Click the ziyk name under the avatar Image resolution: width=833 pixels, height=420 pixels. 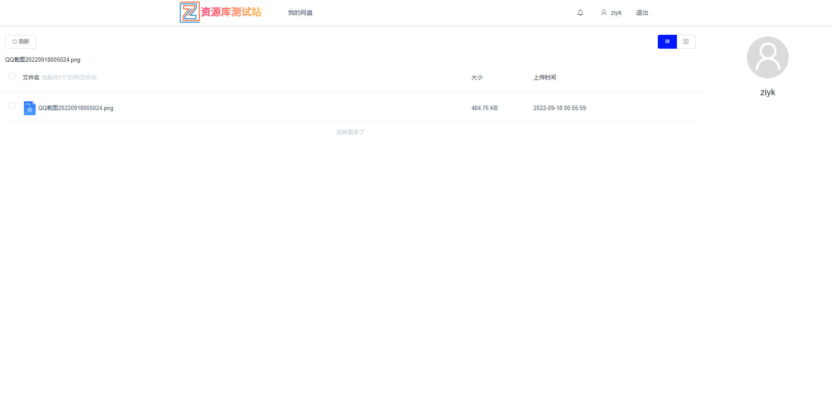pyautogui.click(x=767, y=92)
